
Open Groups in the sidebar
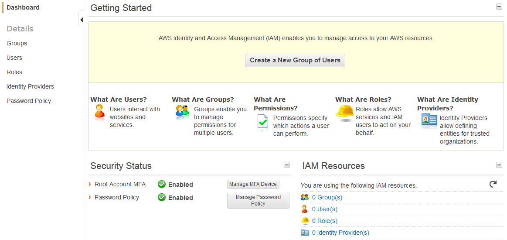17,43
